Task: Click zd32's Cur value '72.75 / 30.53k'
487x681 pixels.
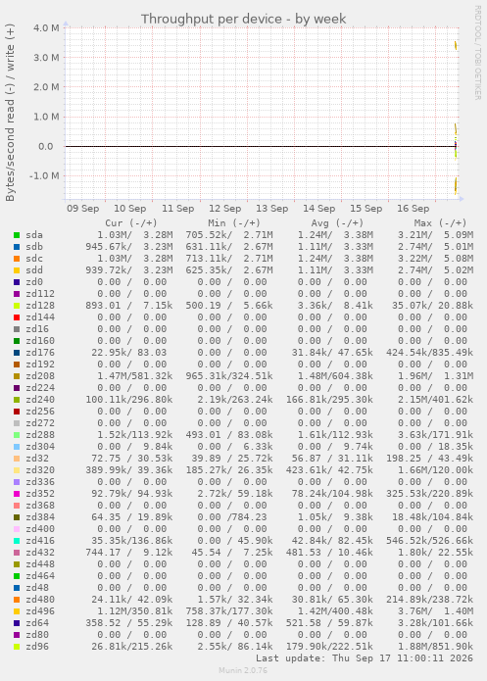Action: 132,459
